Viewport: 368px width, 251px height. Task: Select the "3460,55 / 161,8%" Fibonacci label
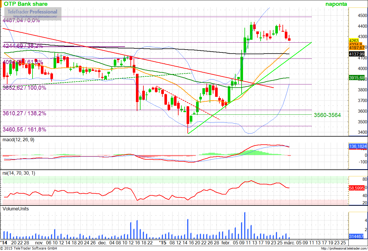click(x=24, y=130)
